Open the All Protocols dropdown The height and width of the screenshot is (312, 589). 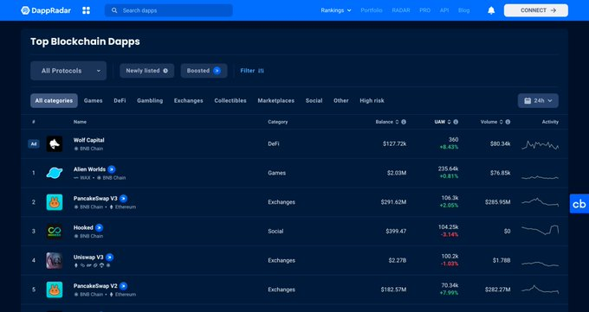point(68,71)
